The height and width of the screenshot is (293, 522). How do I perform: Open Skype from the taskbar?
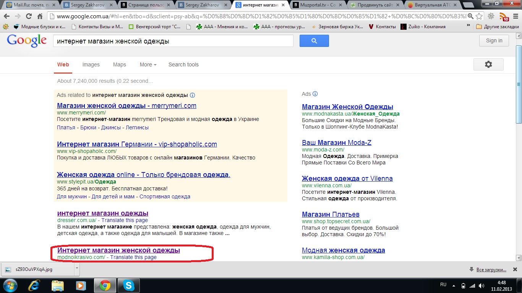(x=128, y=285)
